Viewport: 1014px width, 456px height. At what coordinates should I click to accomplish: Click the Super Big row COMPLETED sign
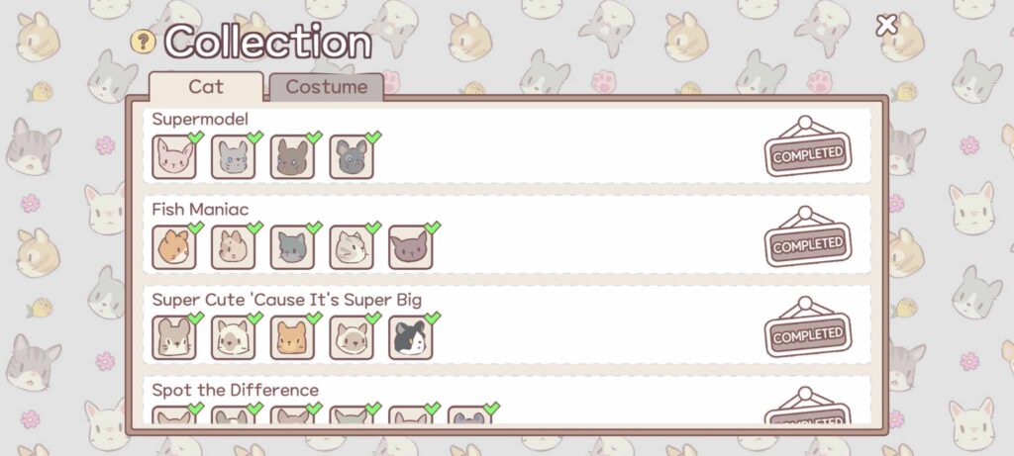pyautogui.click(x=808, y=327)
